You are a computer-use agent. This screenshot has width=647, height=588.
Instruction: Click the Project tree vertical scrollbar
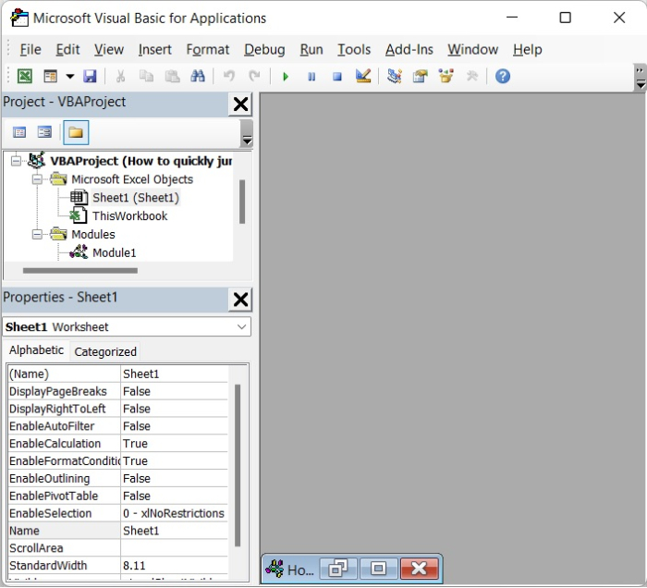tap(242, 202)
